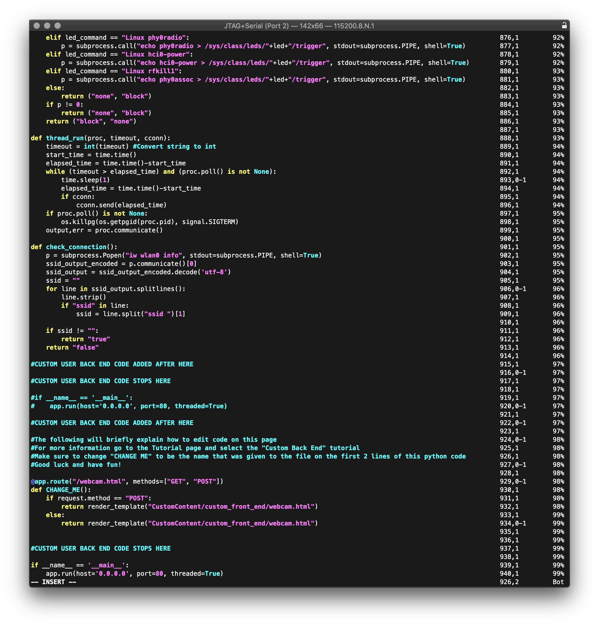599x626 pixels.
Task: Click the cursor position "926,2" in status line
Action: click(509, 582)
